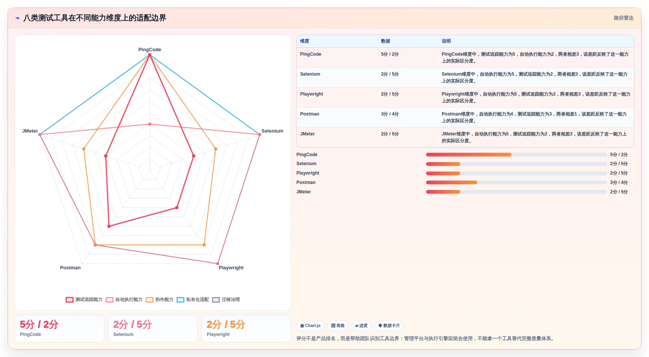
Task: Toggle the 测试追踪能力 legend swatch
Action: point(69,300)
